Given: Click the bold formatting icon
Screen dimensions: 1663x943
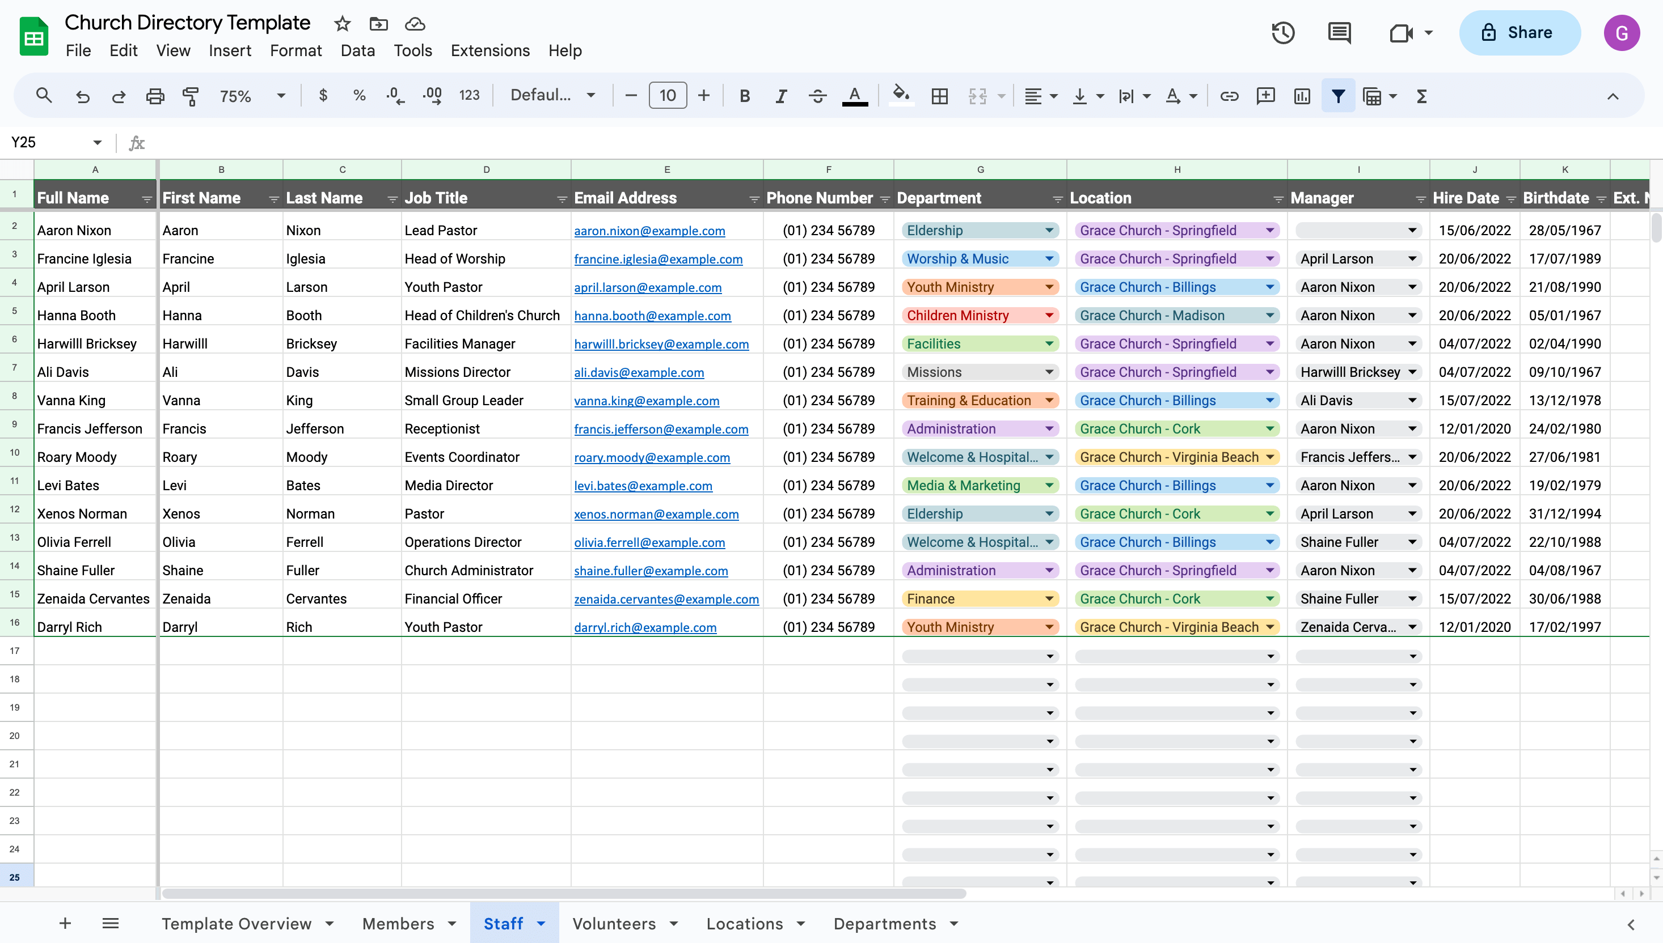Looking at the screenshot, I should tap(745, 96).
